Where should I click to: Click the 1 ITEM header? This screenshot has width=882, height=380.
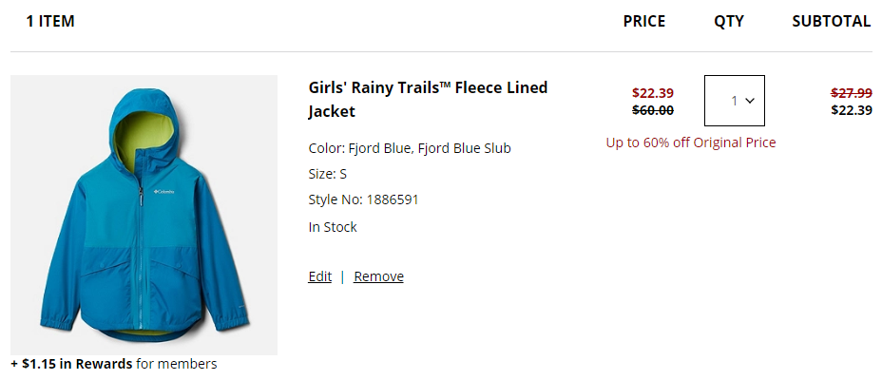[x=50, y=21]
